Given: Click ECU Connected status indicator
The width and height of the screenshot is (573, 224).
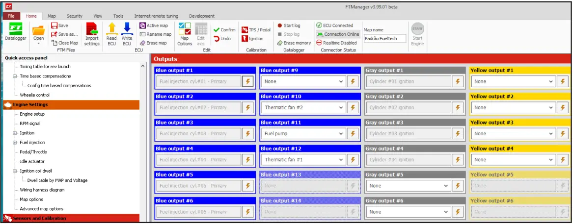Looking at the screenshot, I should [x=335, y=25].
